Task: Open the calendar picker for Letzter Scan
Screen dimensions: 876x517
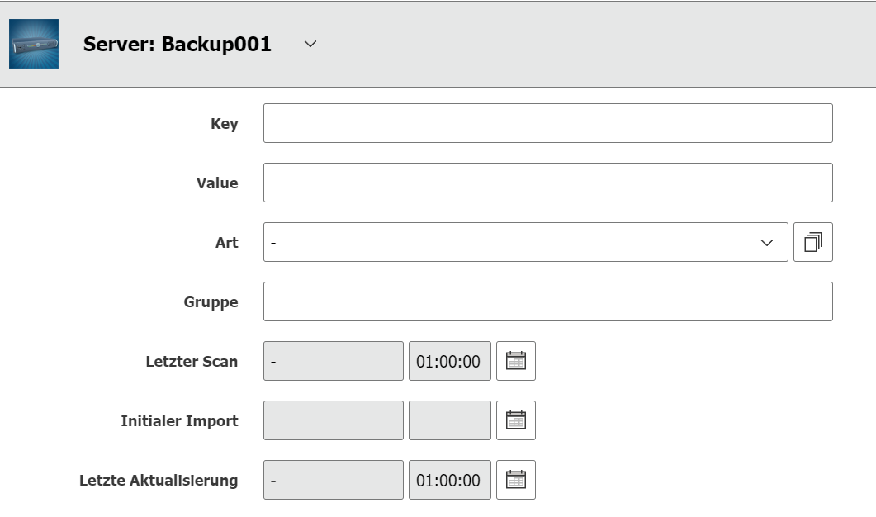Action: click(x=516, y=361)
